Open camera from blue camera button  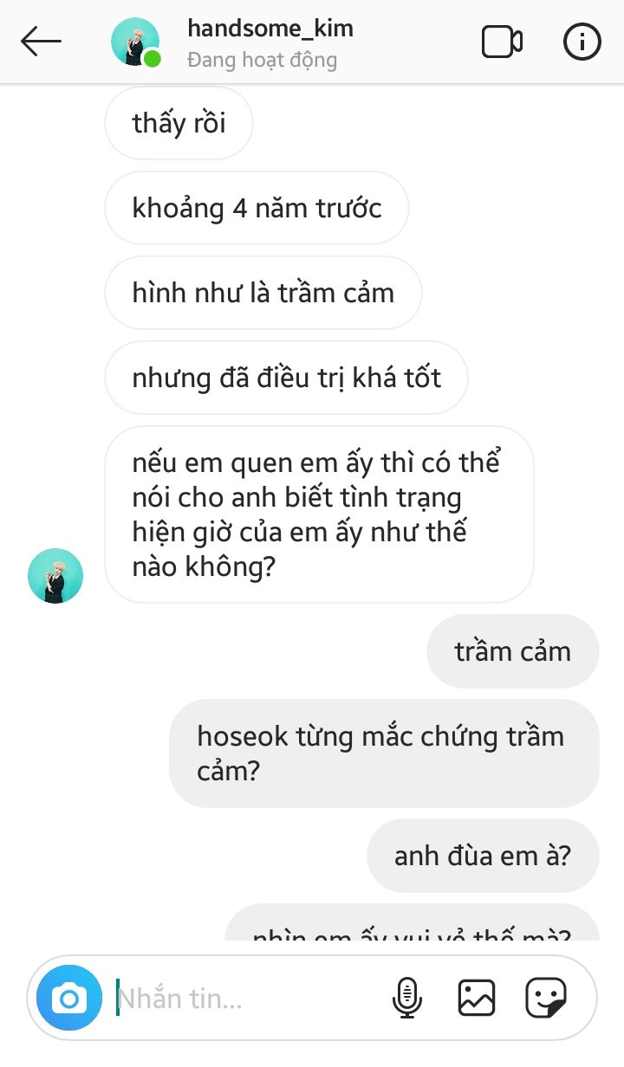[69, 999]
